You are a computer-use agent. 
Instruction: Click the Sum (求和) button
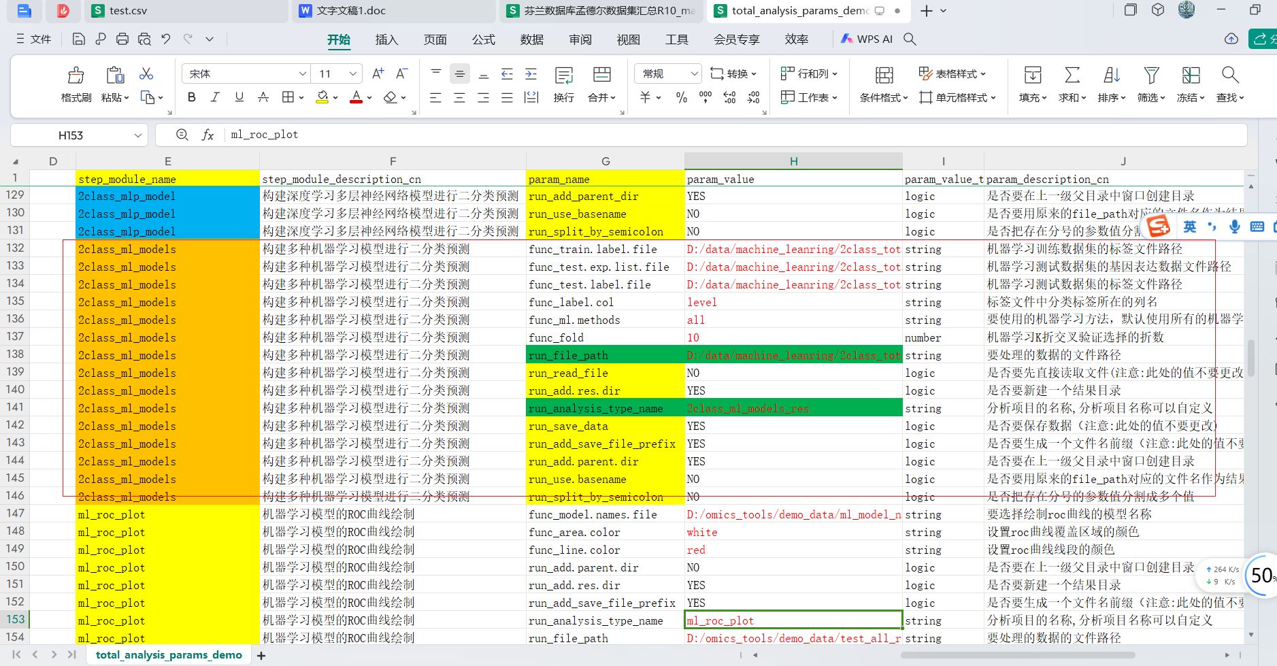tap(1072, 84)
